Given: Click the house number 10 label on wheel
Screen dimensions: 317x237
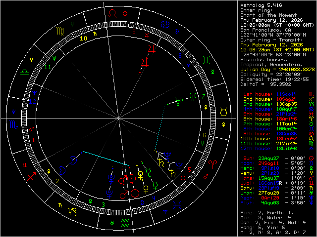Looking at the screenshot, I should click(x=84, y=38).
